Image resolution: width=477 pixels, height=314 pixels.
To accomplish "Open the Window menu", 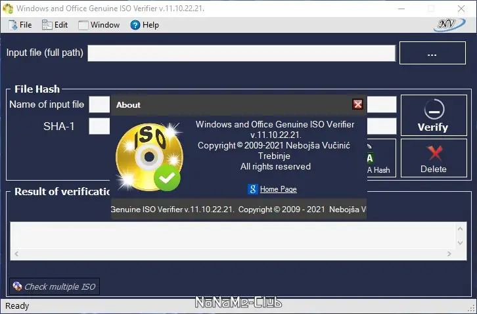I will click(x=99, y=25).
